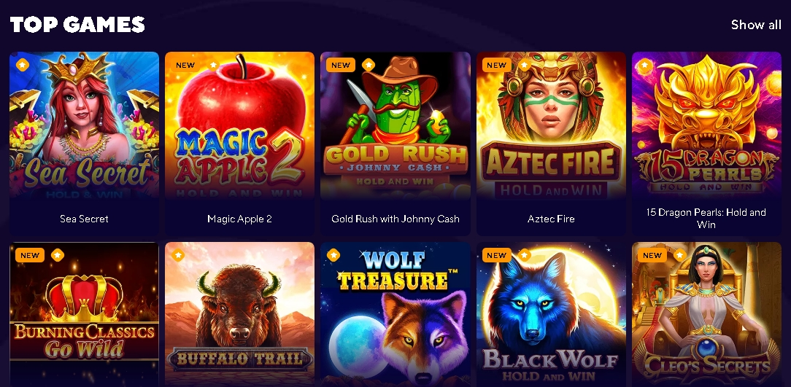The image size is (791, 387).
Task: Click star icon on Burning Classics Go Wild
Action: point(58,255)
